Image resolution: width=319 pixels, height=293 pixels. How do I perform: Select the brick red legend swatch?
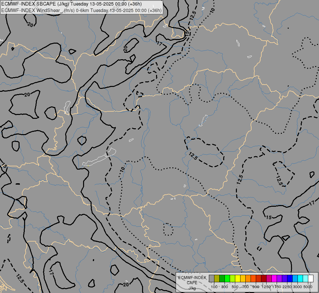[x=259, y=278]
